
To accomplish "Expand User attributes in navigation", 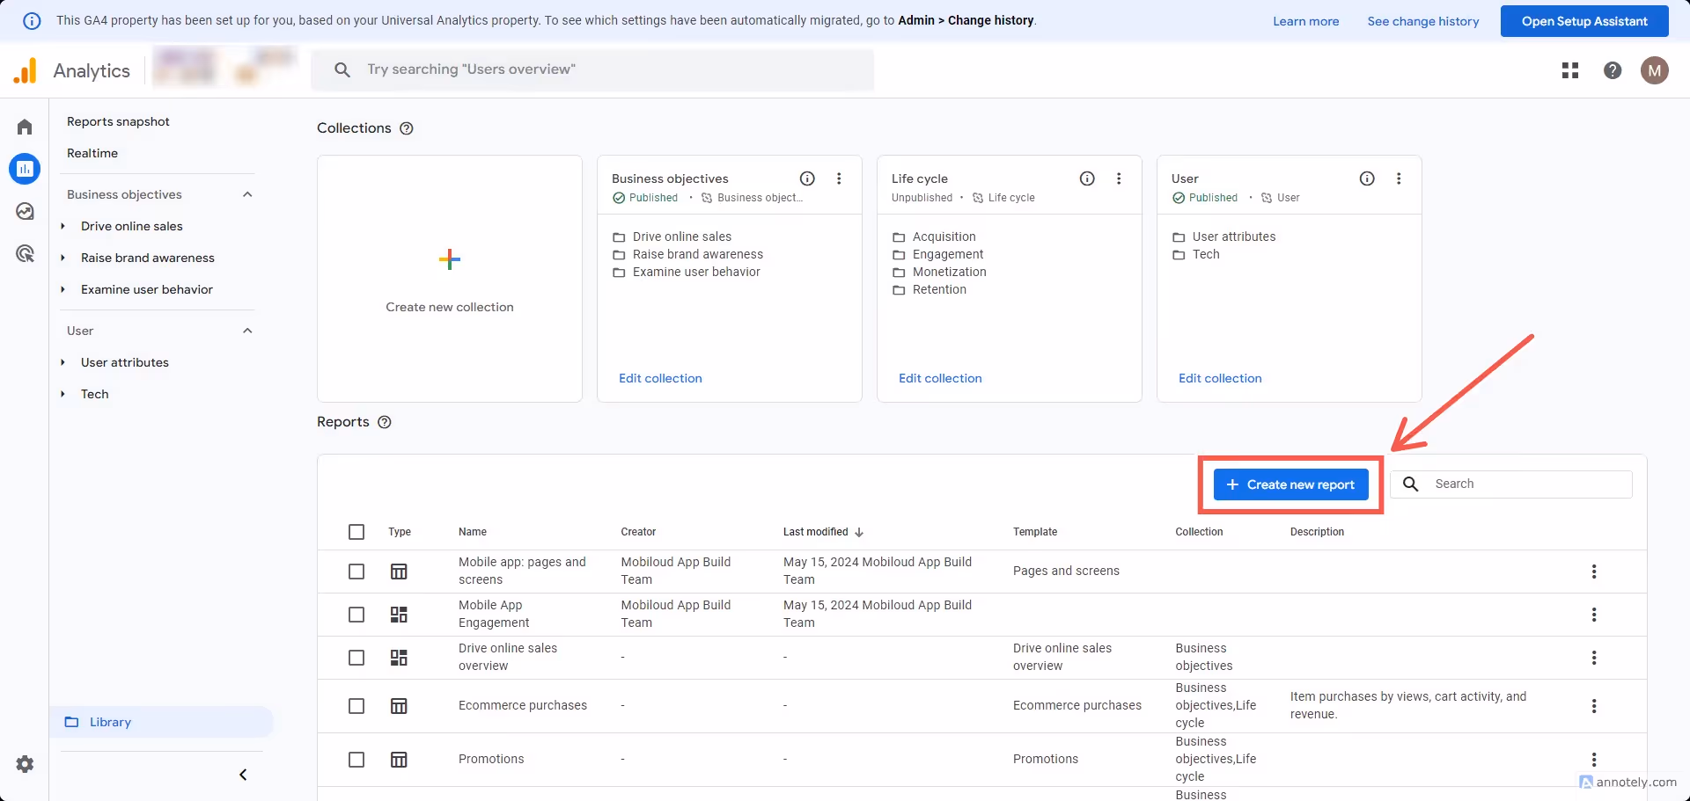I will (x=63, y=362).
